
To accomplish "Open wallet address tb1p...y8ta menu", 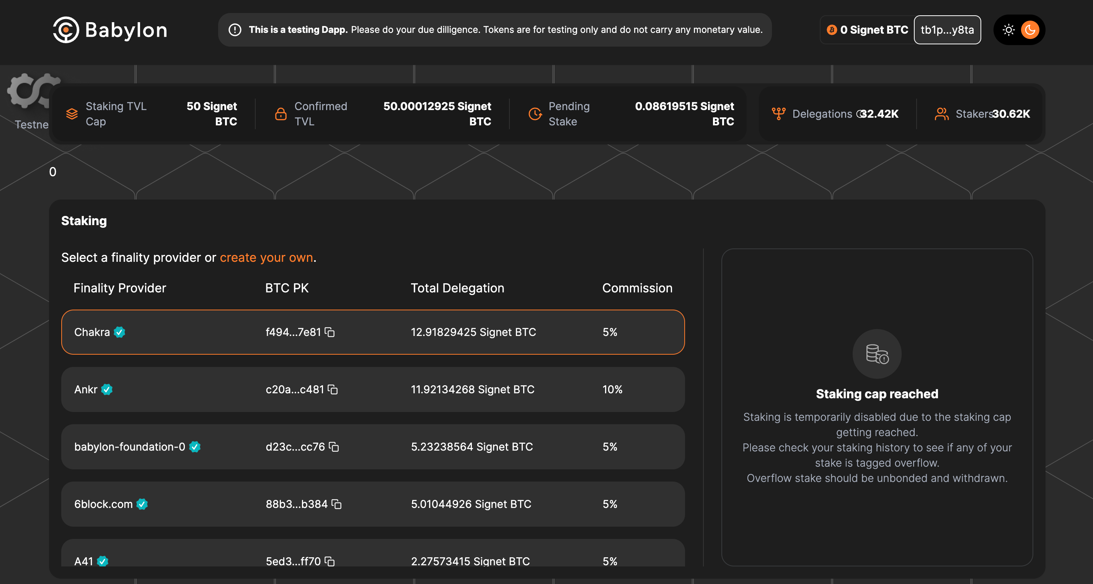I will (x=947, y=30).
